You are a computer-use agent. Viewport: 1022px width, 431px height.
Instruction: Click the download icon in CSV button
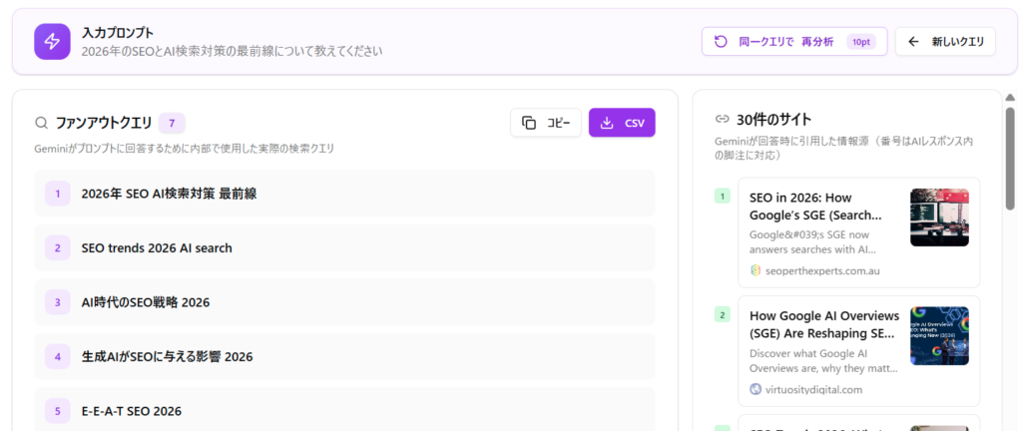tap(607, 123)
